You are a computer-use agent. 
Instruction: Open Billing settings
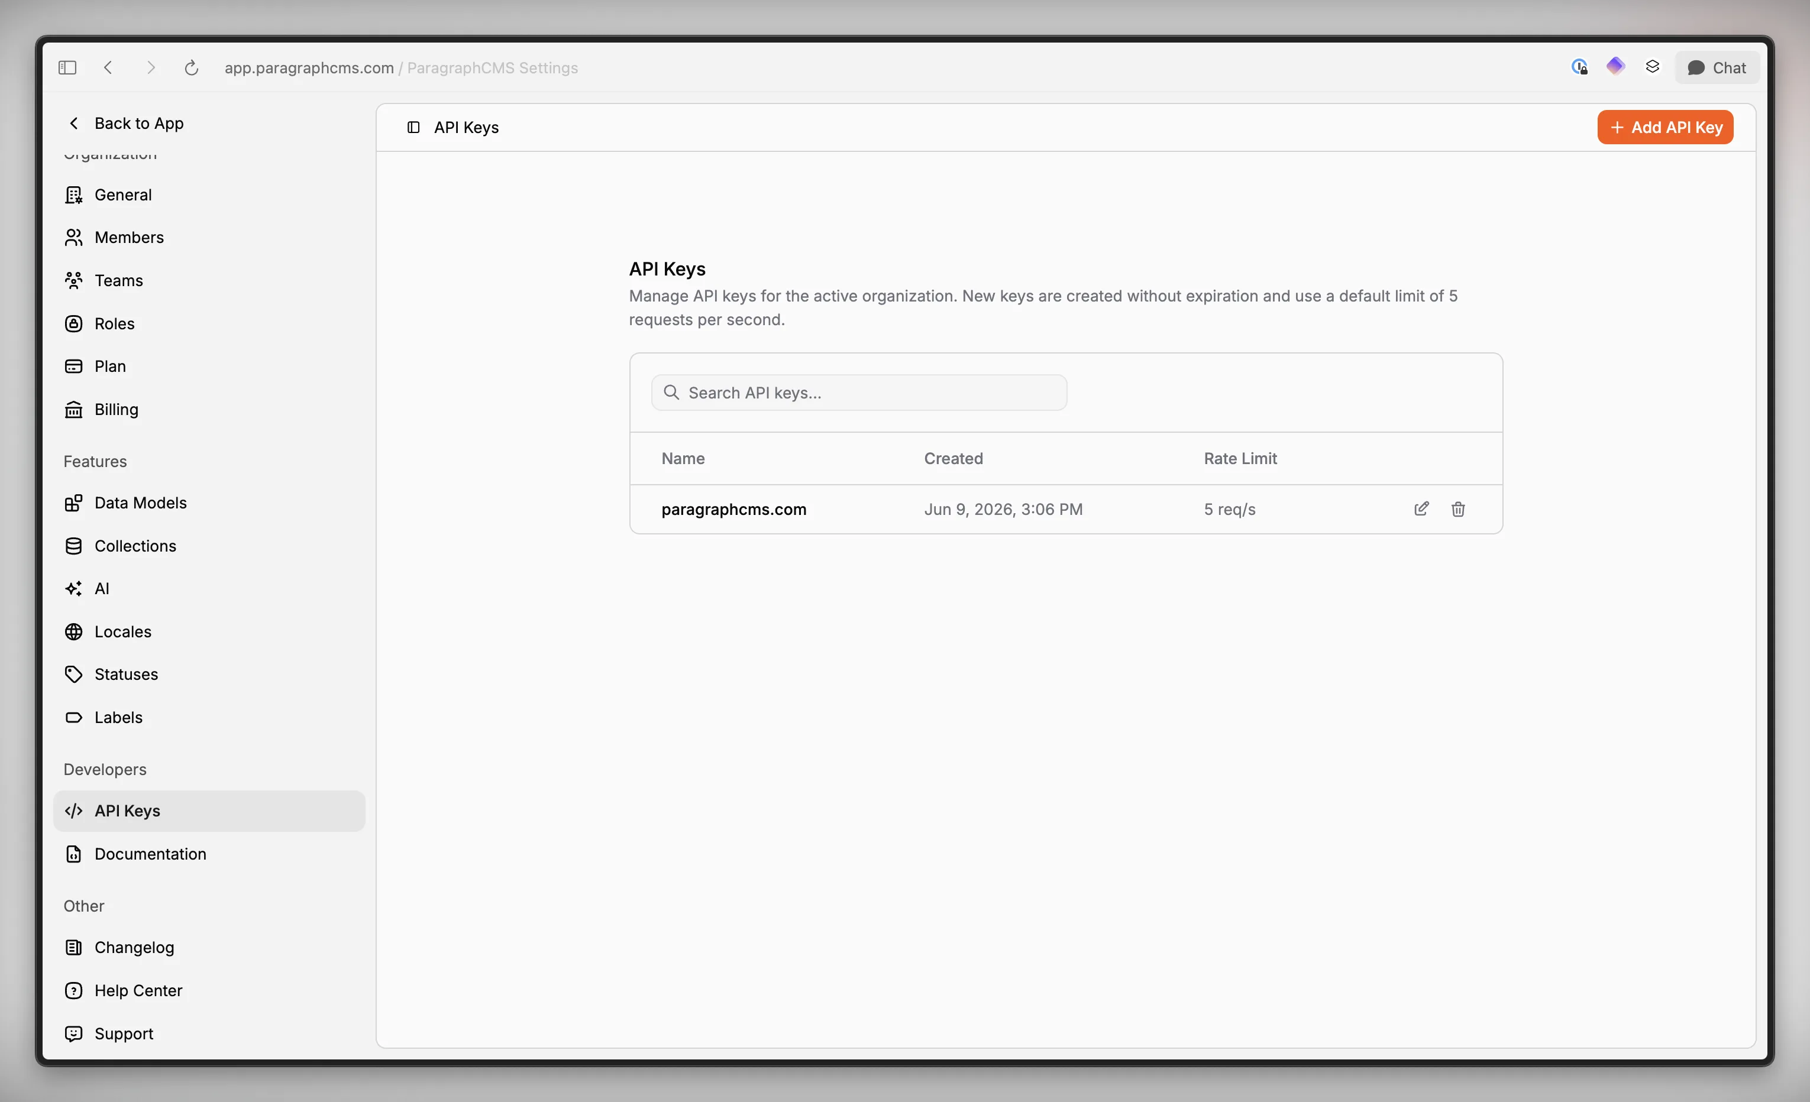[x=209, y=410]
